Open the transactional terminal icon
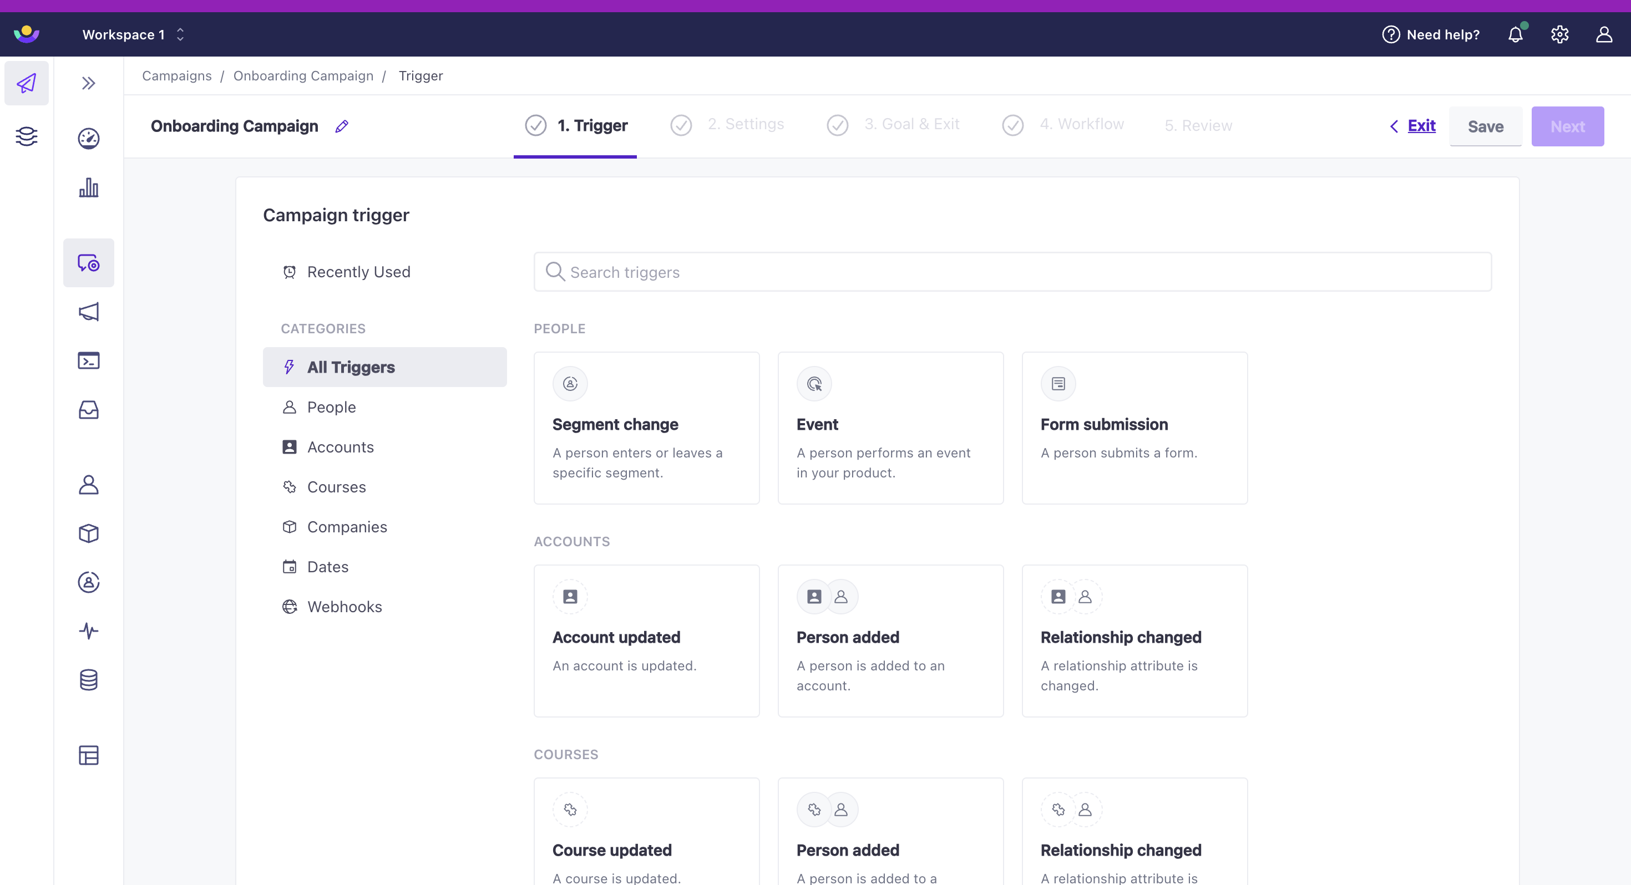The height and width of the screenshot is (885, 1631). [89, 360]
